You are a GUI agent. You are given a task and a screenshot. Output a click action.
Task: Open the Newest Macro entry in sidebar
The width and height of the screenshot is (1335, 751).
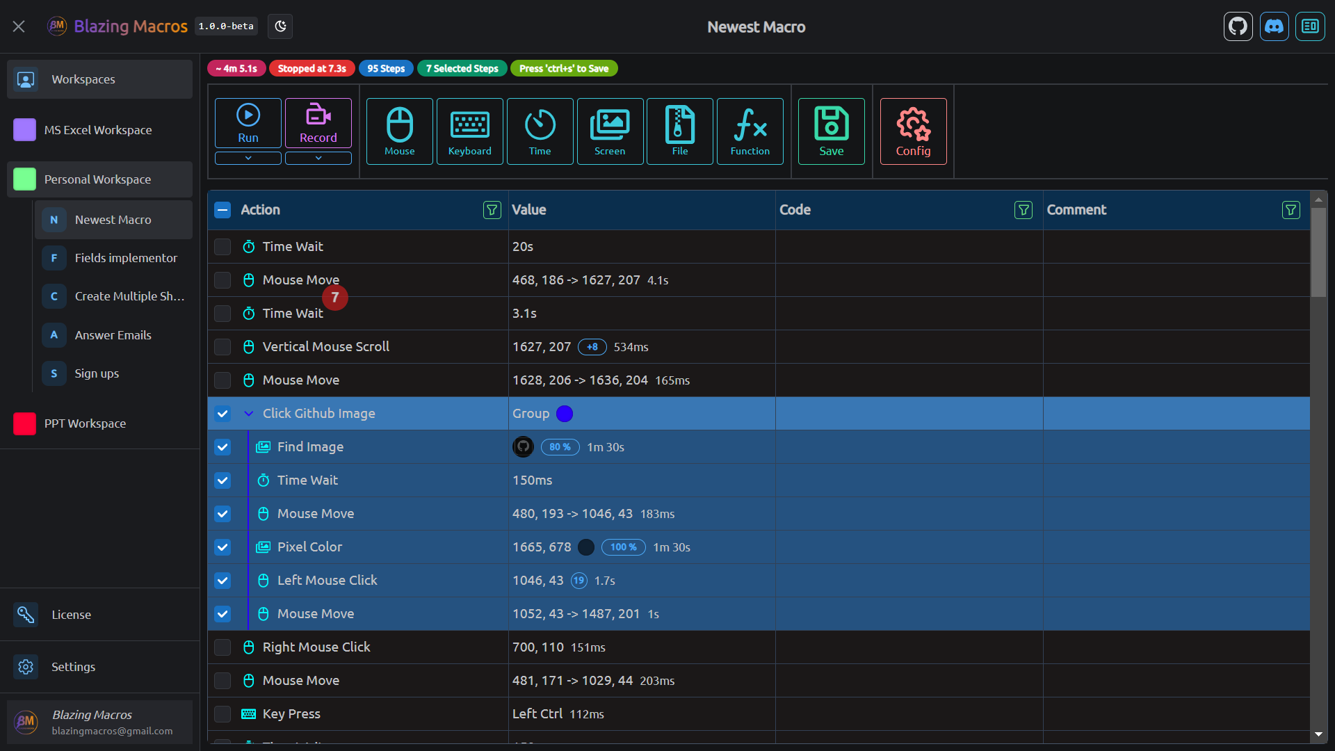tap(113, 220)
